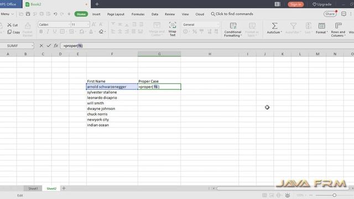Select column H header
The image size is (354, 199).
[x=210, y=54]
